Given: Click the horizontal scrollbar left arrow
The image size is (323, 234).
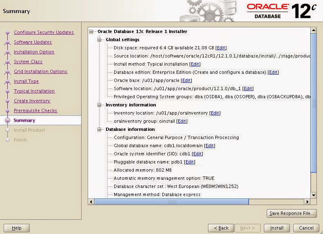Looking at the screenshot, I should point(91,202).
